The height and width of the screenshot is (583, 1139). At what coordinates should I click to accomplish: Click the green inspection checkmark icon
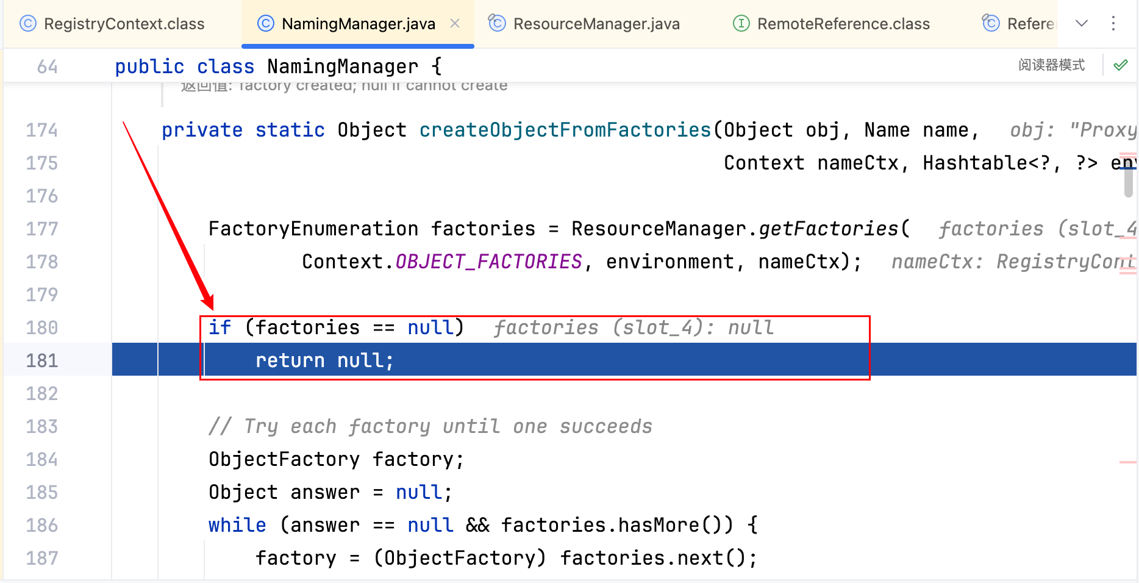[1121, 65]
